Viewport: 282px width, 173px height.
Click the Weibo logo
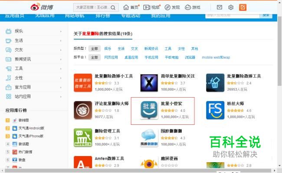(x=42, y=7)
